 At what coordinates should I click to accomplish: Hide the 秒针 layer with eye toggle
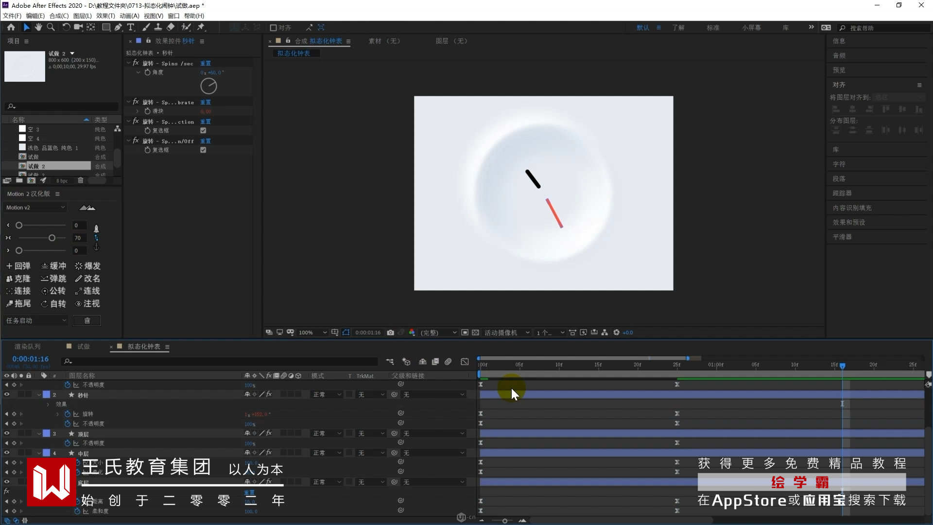(7, 395)
